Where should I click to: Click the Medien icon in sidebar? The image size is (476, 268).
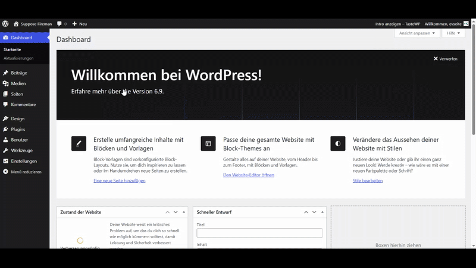pyautogui.click(x=5, y=83)
